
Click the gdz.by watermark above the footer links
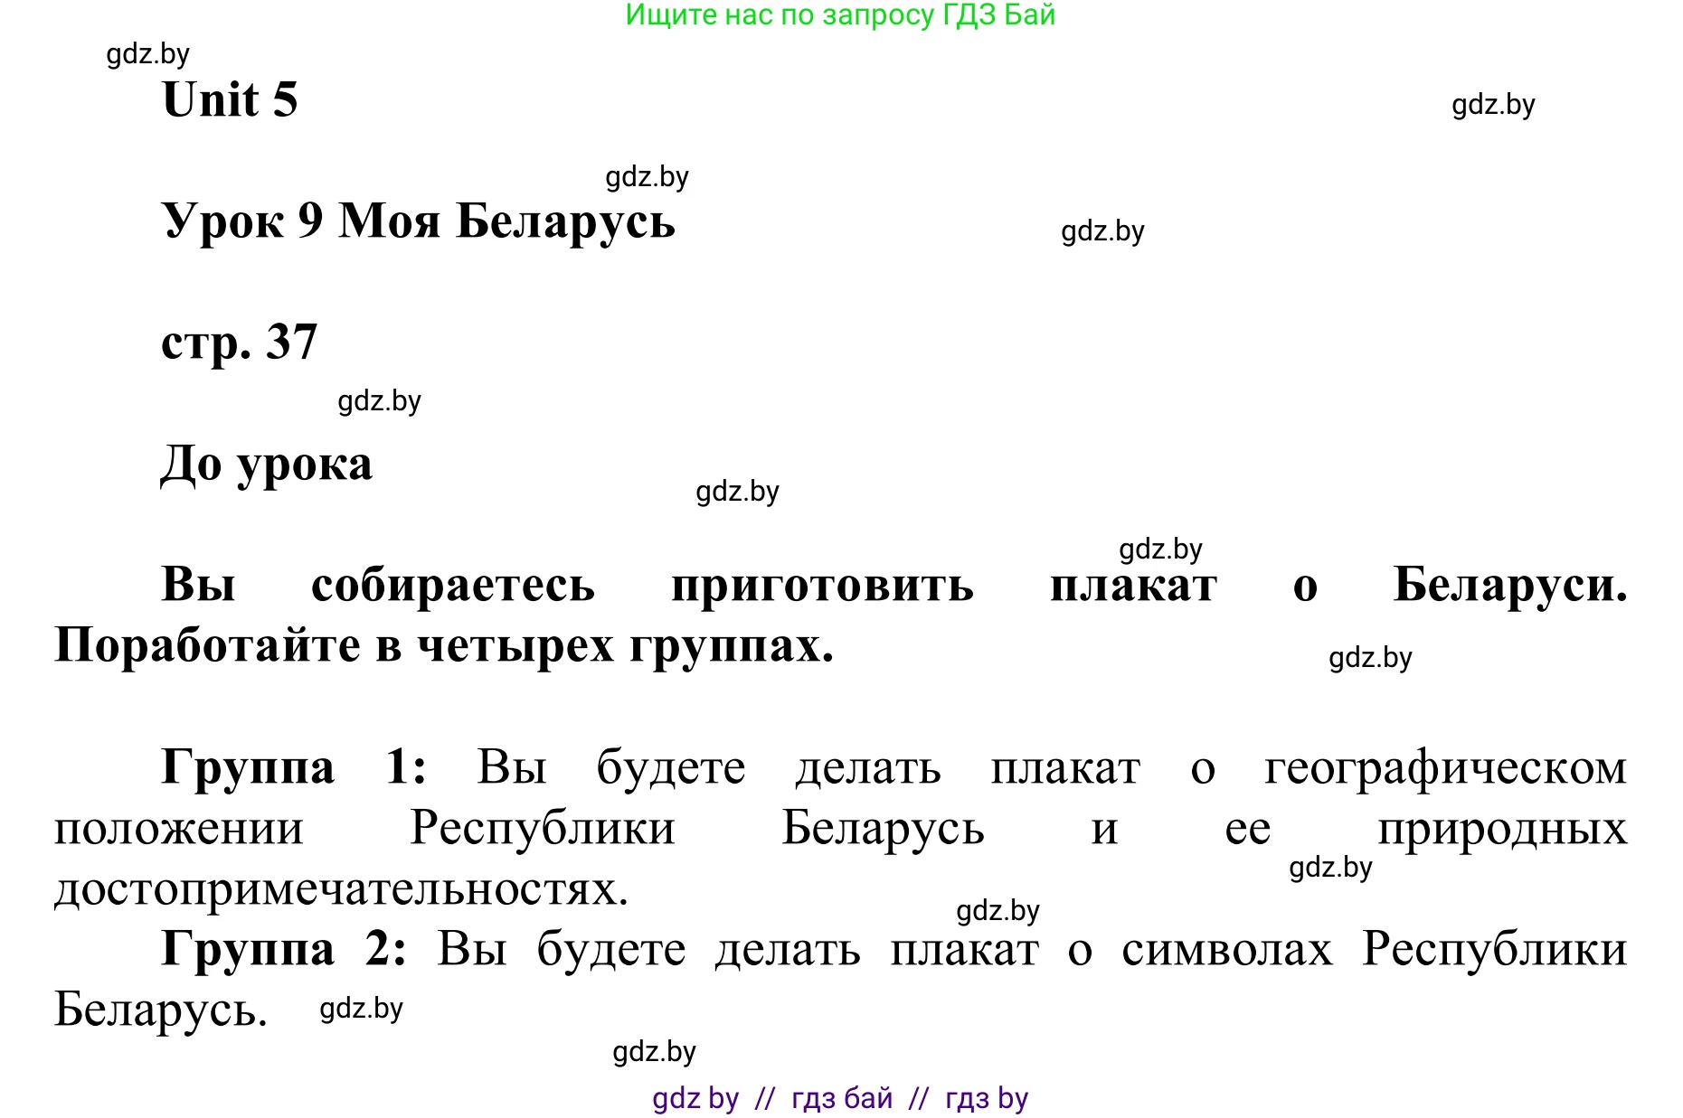pos(656,1051)
